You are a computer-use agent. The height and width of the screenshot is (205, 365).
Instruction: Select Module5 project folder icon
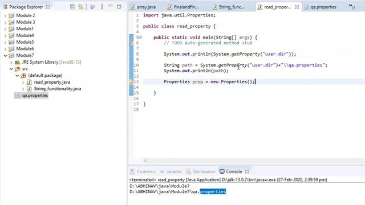click(11, 42)
